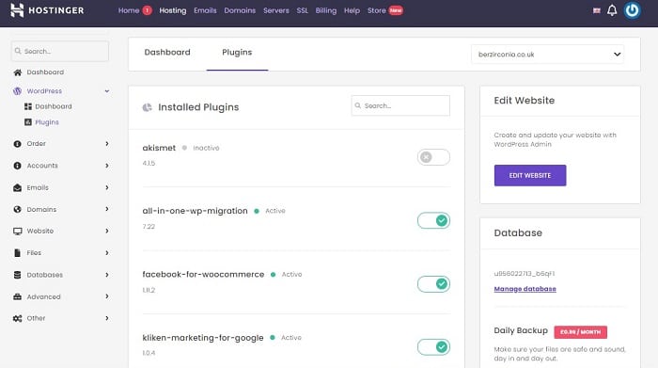Open the berzirconia.co.uk domain dropdown
Image resolution: width=658 pixels, height=368 pixels.
[x=547, y=55]
